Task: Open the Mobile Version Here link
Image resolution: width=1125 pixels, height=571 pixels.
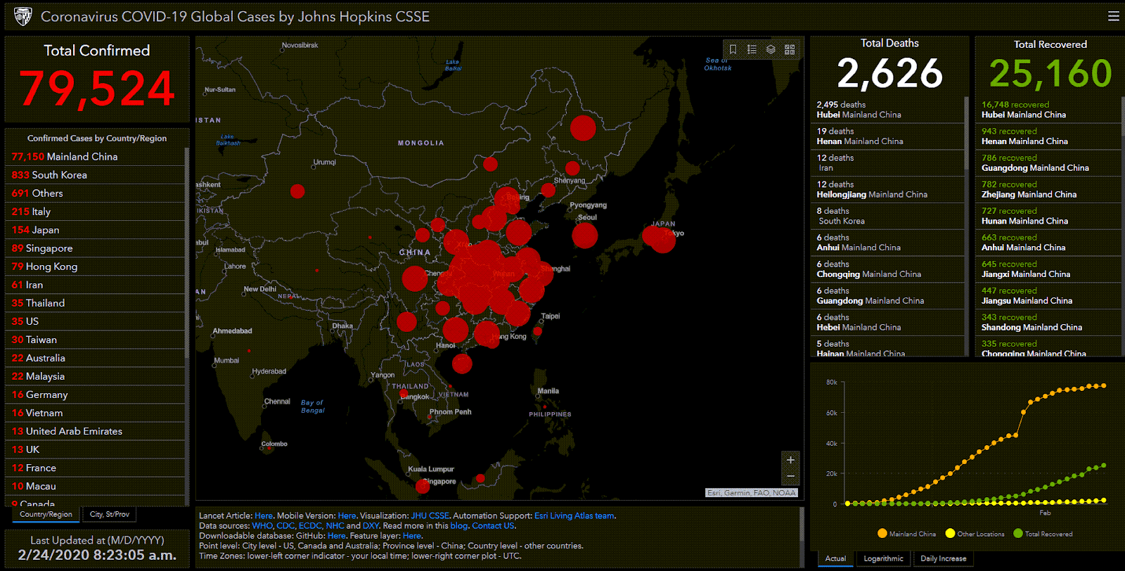Action: pos(347,516)
